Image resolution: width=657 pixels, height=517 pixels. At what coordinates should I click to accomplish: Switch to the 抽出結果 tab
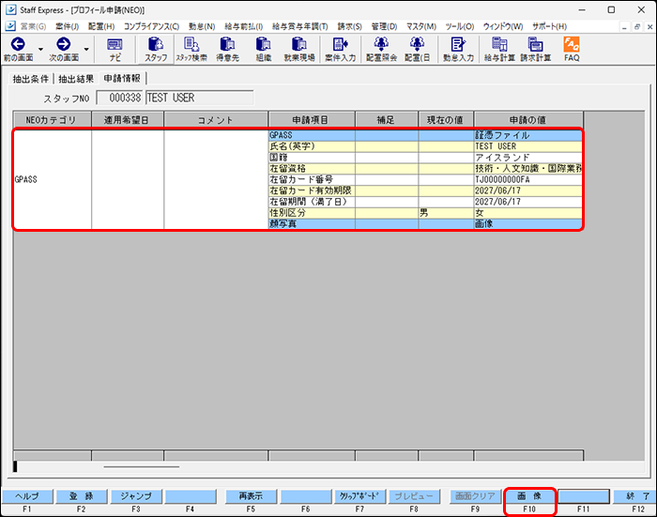tap(76, 79)
